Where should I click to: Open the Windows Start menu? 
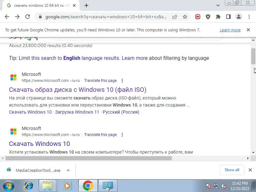[x=8, y=186]
